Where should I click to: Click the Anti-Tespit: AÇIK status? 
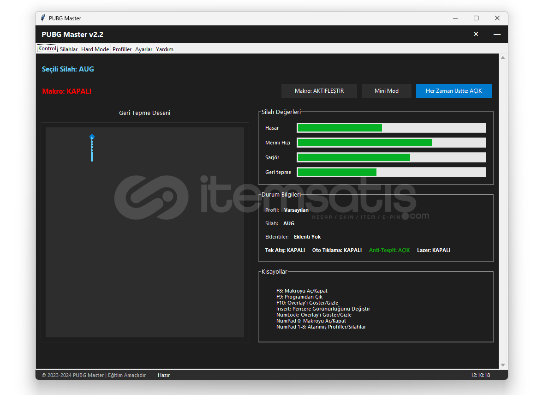(x=389, y=250)
